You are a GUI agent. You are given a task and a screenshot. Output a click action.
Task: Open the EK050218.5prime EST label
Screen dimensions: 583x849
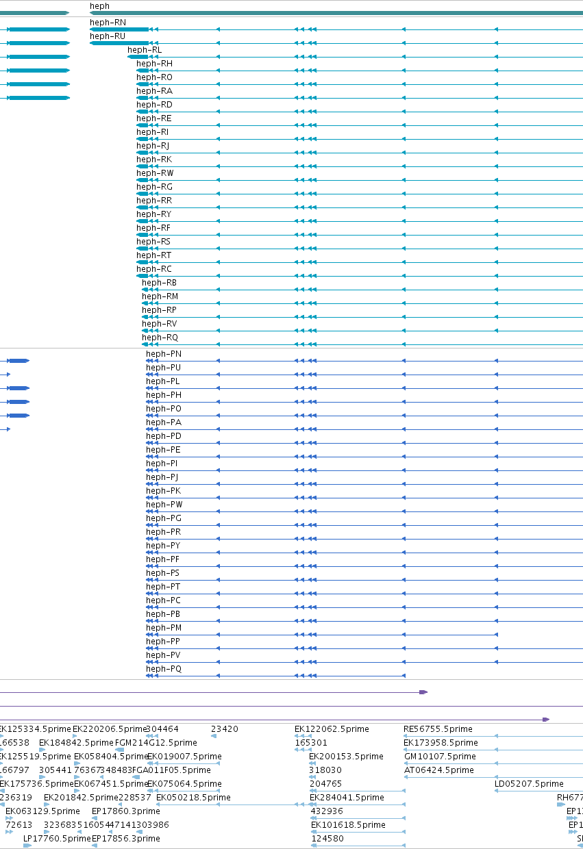pyautogui.click(x=193, y=798)
